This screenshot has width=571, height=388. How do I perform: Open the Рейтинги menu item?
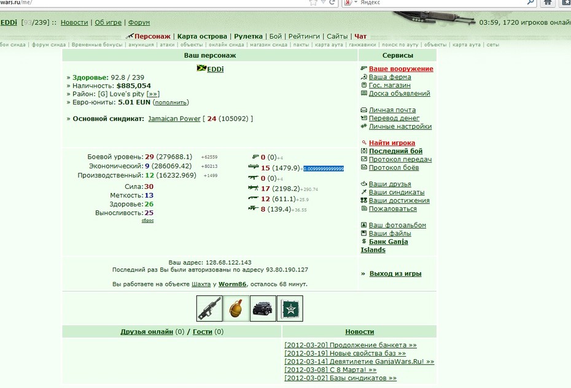[x=304, y=36]
